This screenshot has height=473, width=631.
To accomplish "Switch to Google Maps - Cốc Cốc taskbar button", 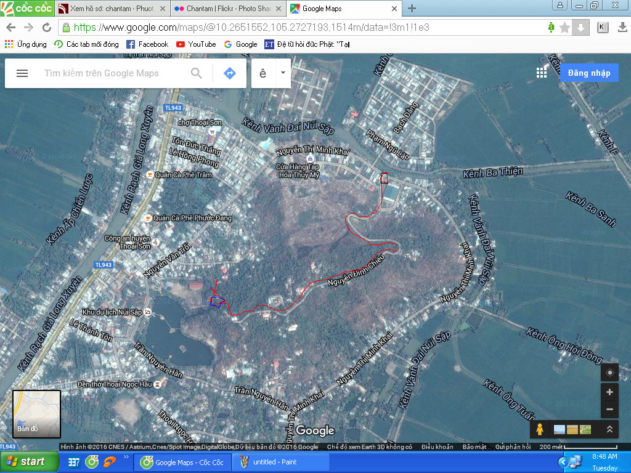I will pos(182,462).
